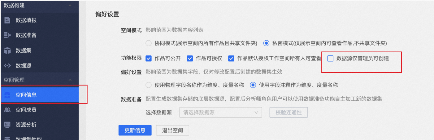
Task: Click the 空间信息 sidebar icon
Action: 7,95
